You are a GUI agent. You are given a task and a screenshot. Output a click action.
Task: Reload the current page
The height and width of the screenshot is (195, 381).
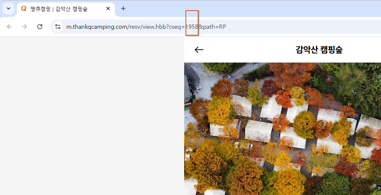40,27
